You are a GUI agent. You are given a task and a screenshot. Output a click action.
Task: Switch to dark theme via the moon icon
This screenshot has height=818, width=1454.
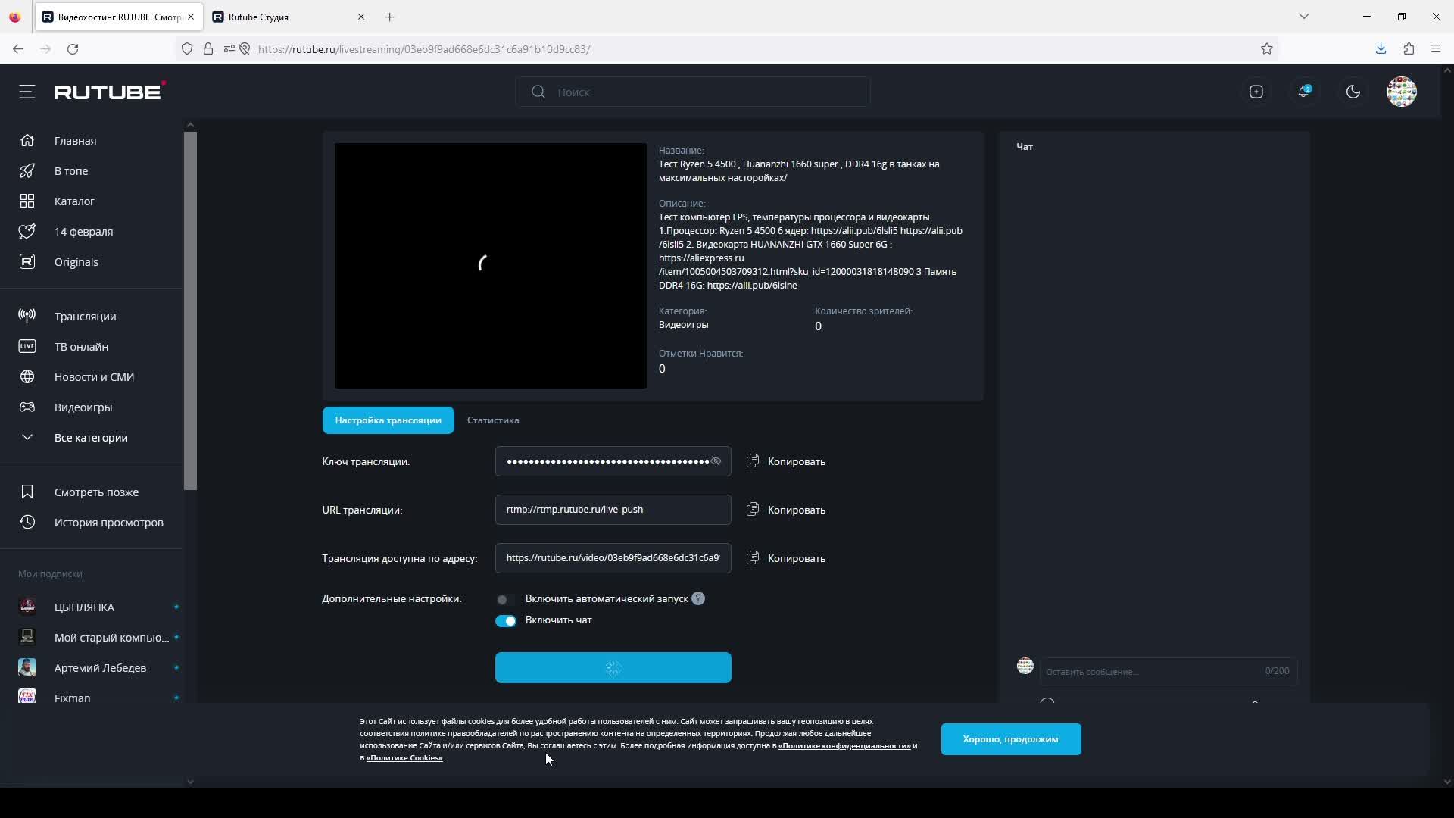[x=1353, y=92]
